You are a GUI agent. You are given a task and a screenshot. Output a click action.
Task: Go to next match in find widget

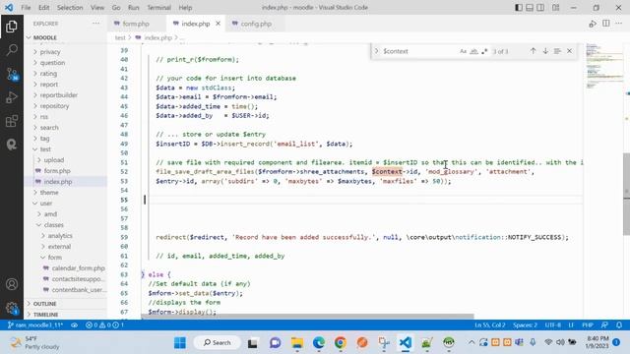click(x=545, y=51)
